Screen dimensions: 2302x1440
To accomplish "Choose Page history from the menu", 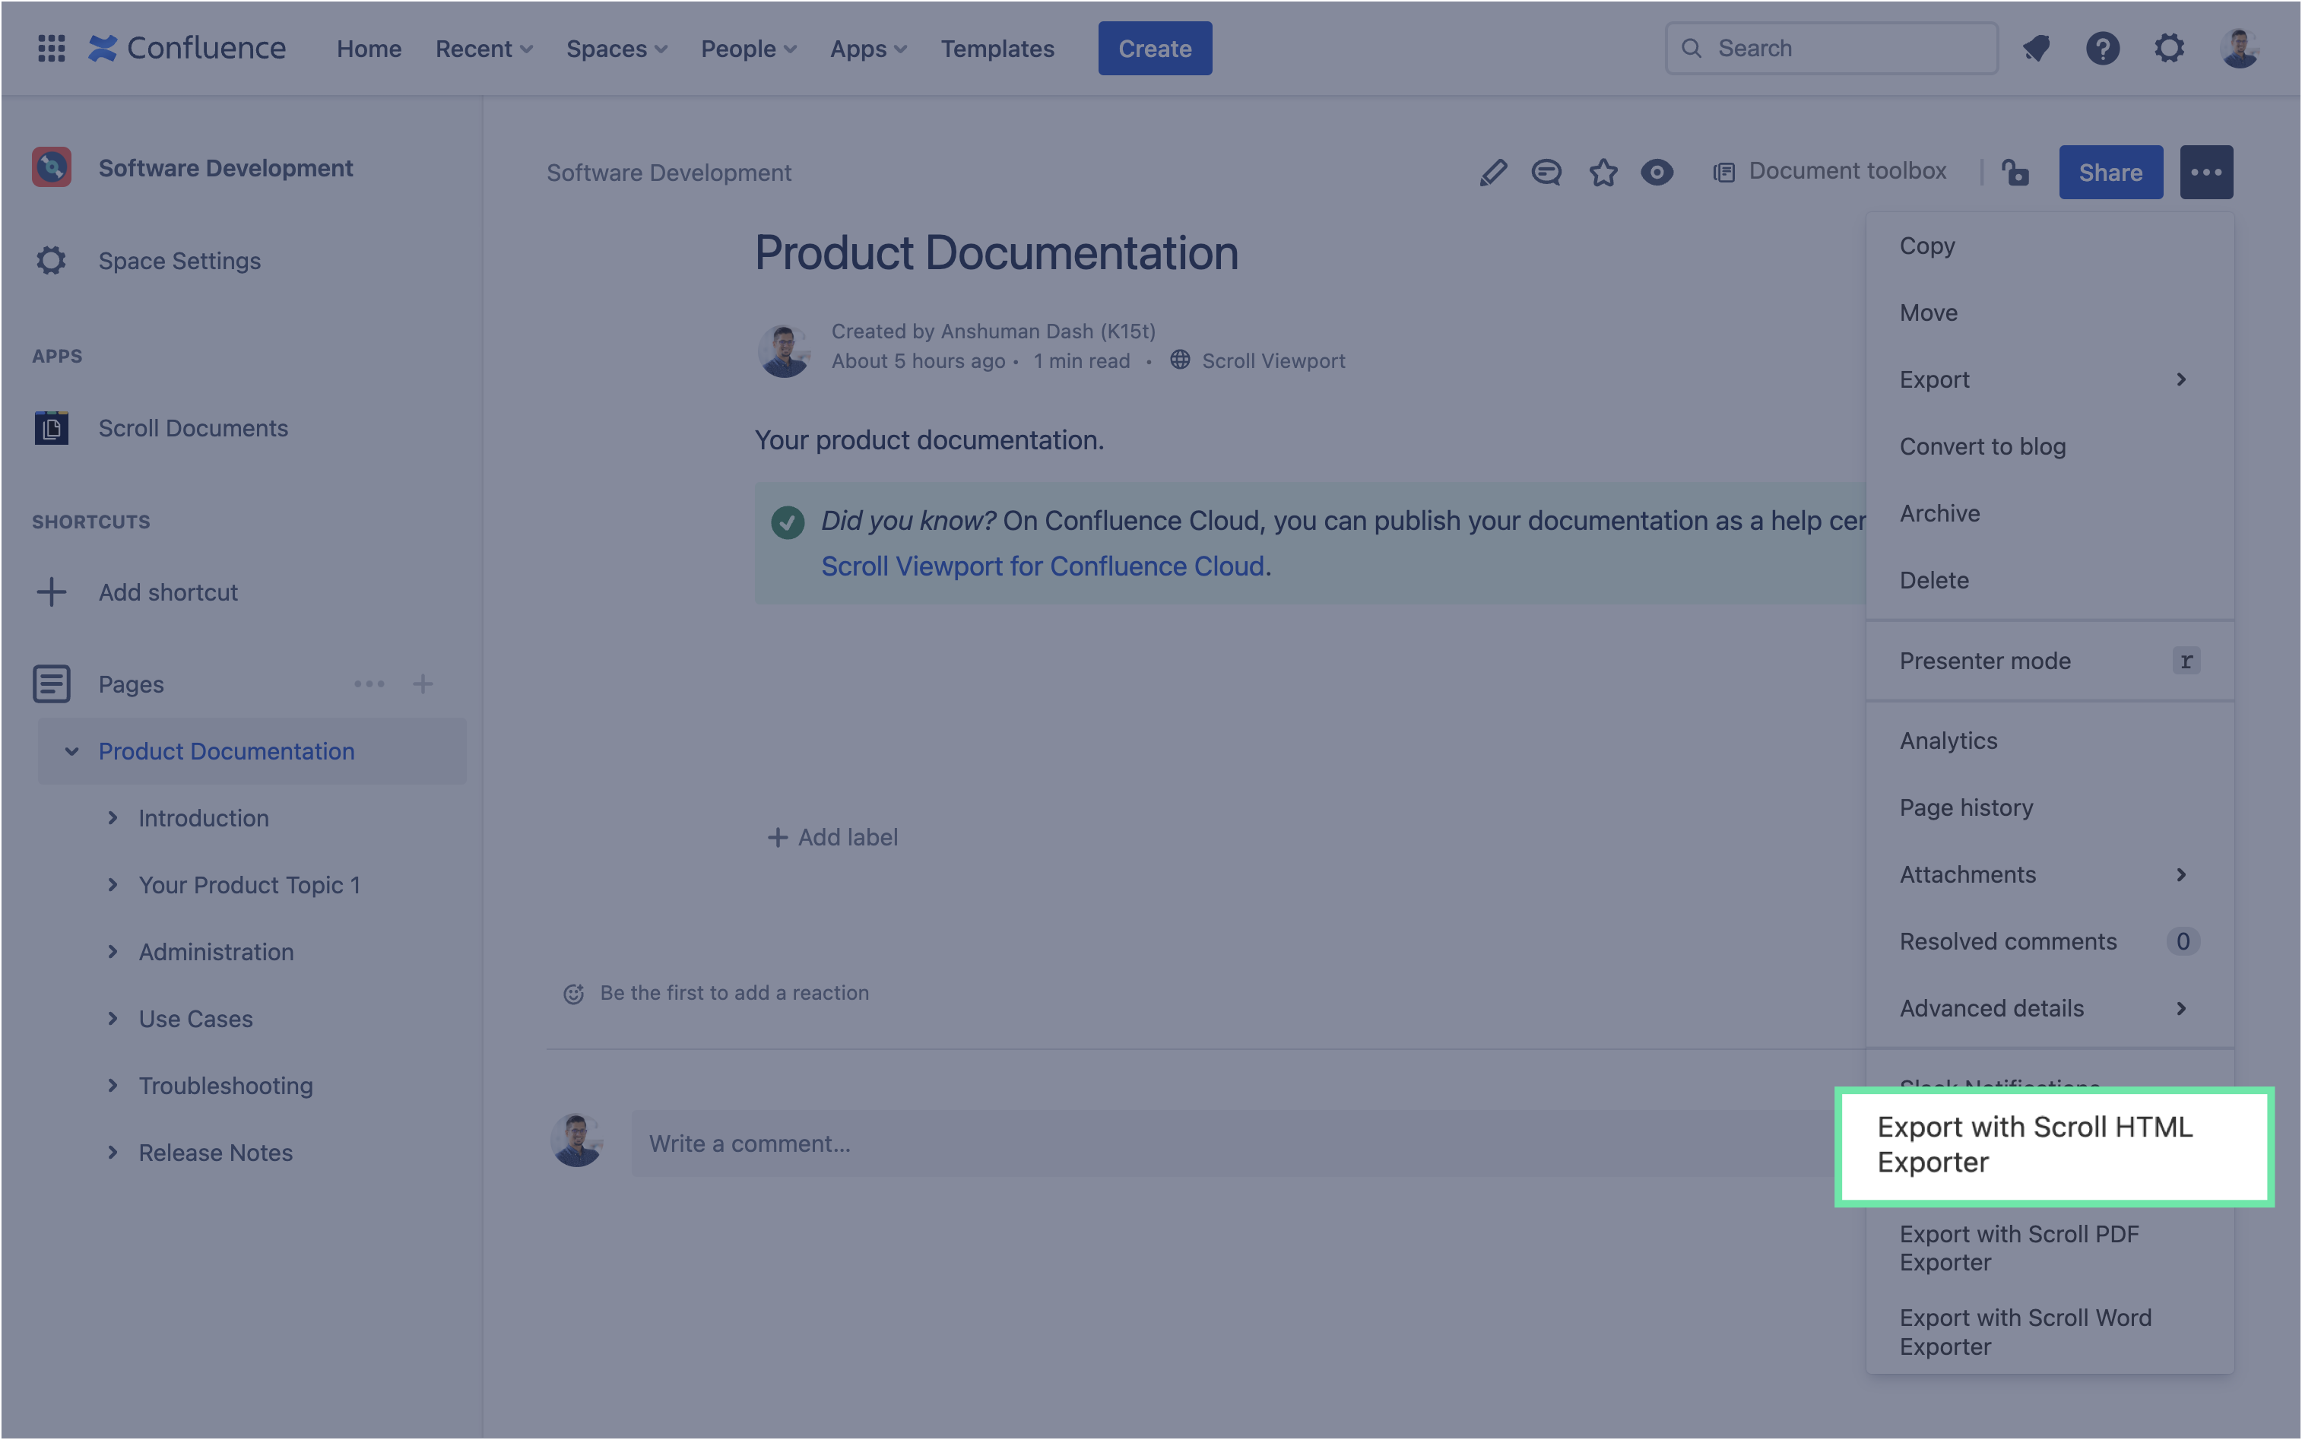I will (x=1966, y=807).
